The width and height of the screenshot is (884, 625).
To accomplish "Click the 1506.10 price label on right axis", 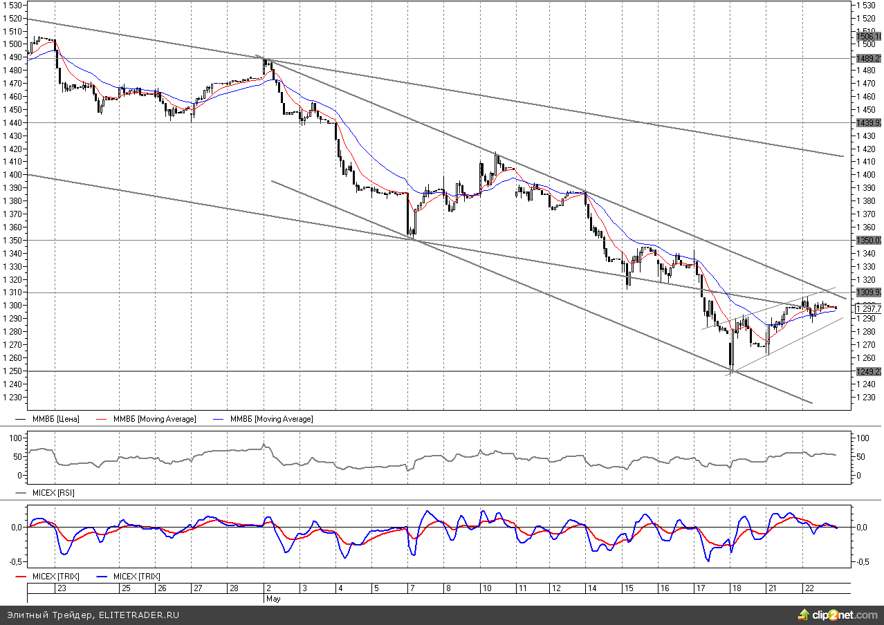I will (869, 36).
